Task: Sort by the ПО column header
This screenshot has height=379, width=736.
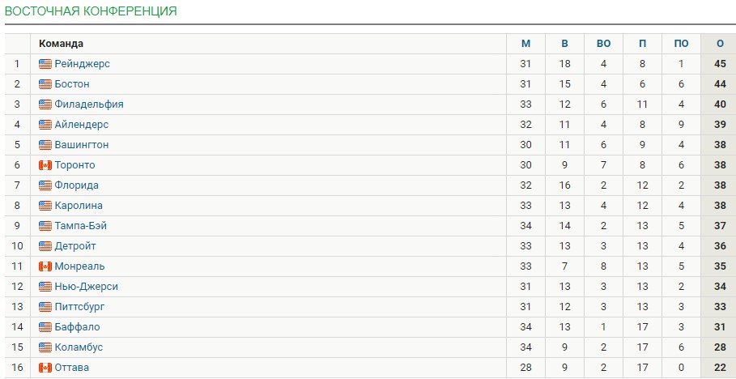Action: click(681, 44)
